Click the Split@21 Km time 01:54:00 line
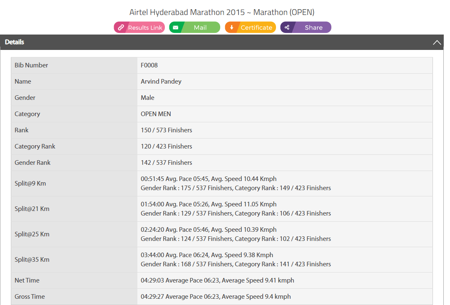450x305 pixels. coord(209,204)
